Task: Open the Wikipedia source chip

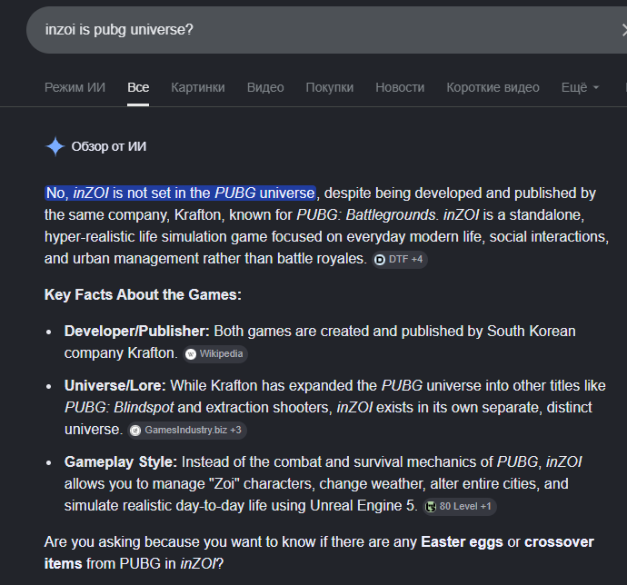Action: point(215,354)
